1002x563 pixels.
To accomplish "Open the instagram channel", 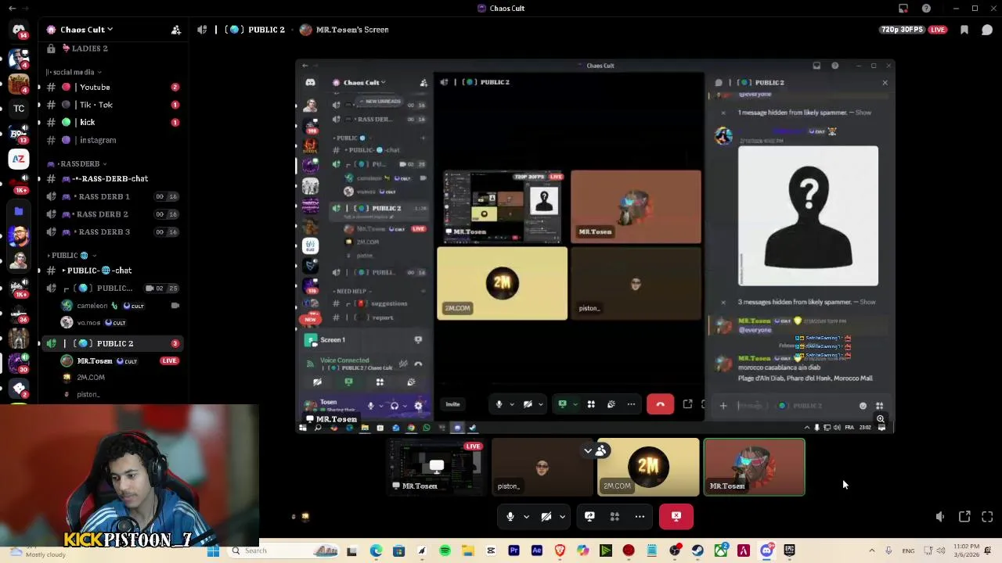I will pyautogui.click(x=112, y=140).
